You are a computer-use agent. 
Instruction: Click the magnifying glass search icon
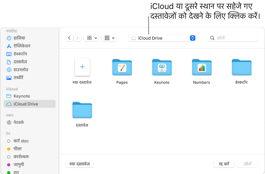212,38
